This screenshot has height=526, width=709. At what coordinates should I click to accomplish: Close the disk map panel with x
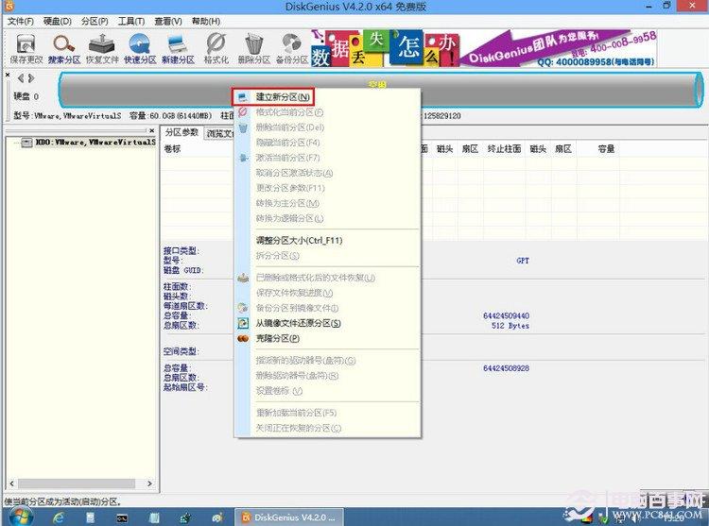pyautogui.click(x=8, y=75)
